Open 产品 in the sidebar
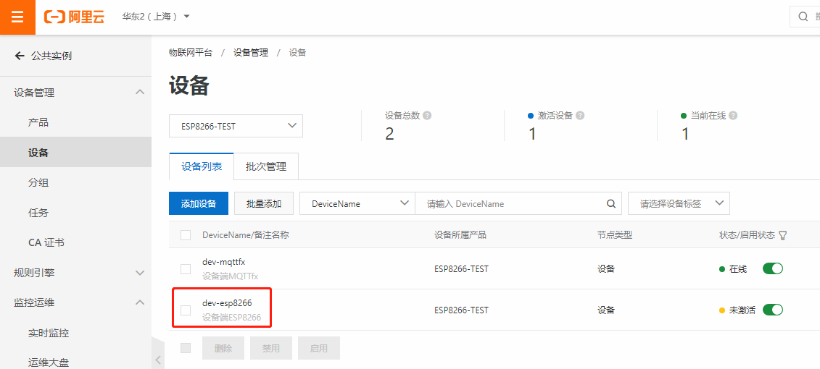This screenshot has height=369, width=820. point(38,123)
